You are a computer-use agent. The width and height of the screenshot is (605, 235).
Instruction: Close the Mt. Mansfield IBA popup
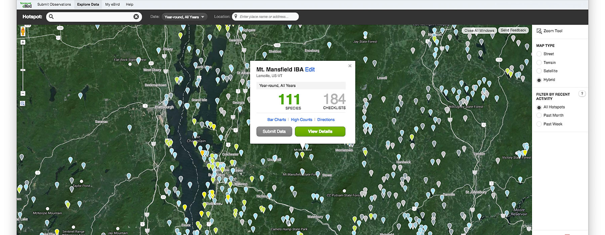[x=350, y=66]
